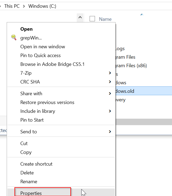Choose Cut from the context menu
The image size is (172, 196).
point(24,143)
